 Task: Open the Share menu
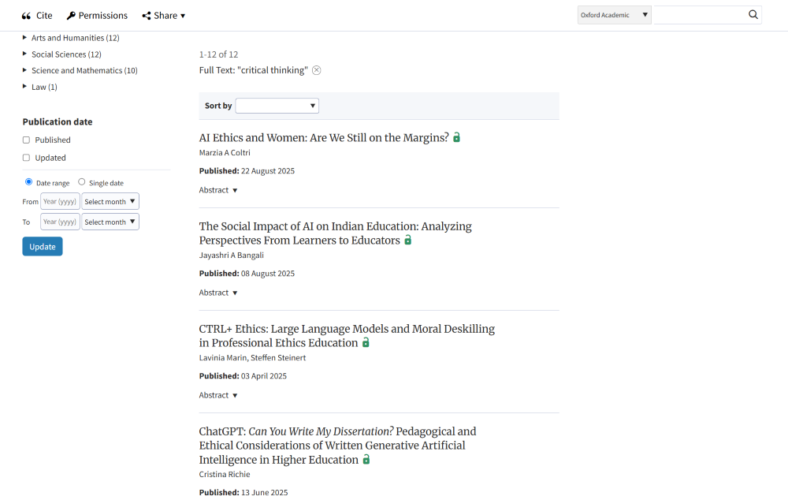(163, 15)
